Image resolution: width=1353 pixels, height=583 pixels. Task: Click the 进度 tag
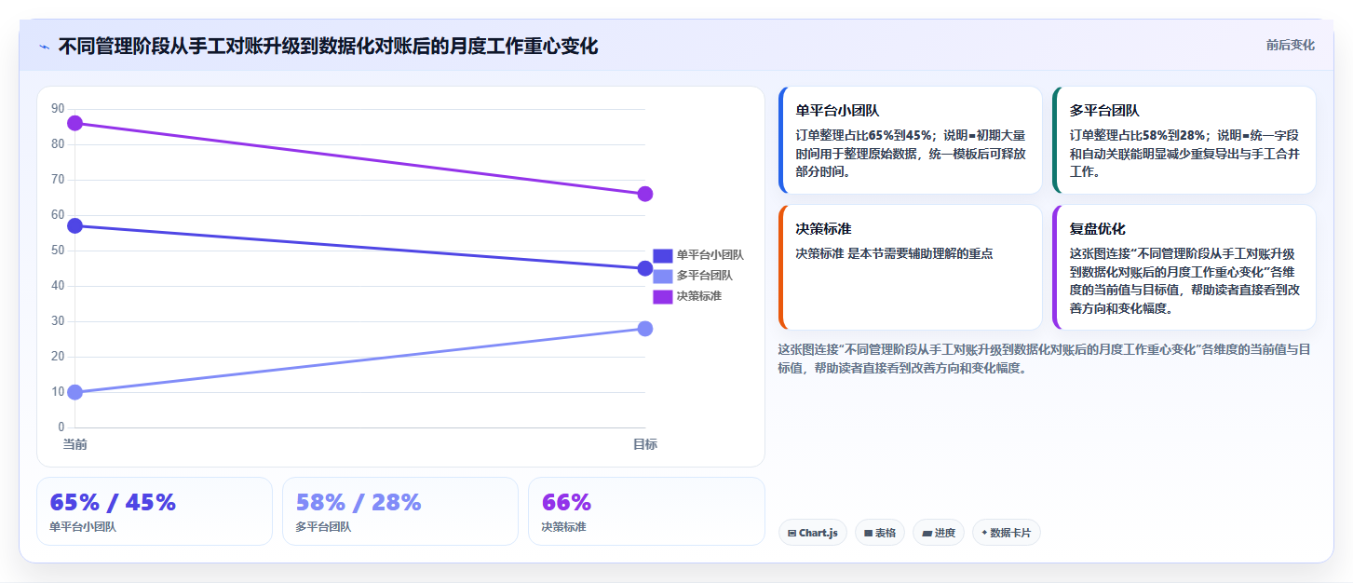939,533
